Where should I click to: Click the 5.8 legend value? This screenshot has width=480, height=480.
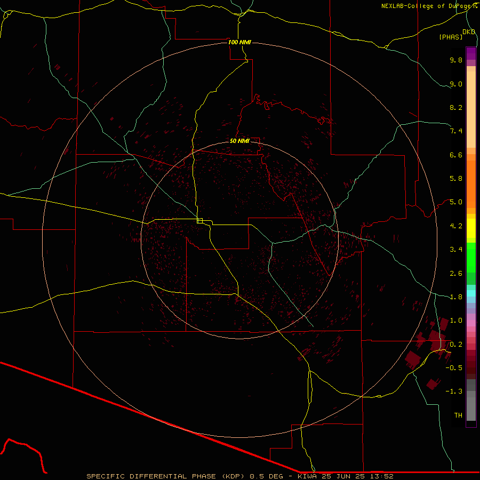(456, 179)
